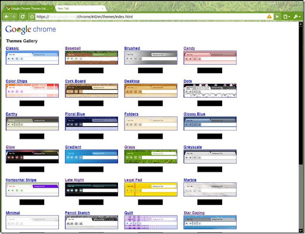305x234 pixels.
Task: Open the Candy theme link
Action: click(x=189, y=48)
